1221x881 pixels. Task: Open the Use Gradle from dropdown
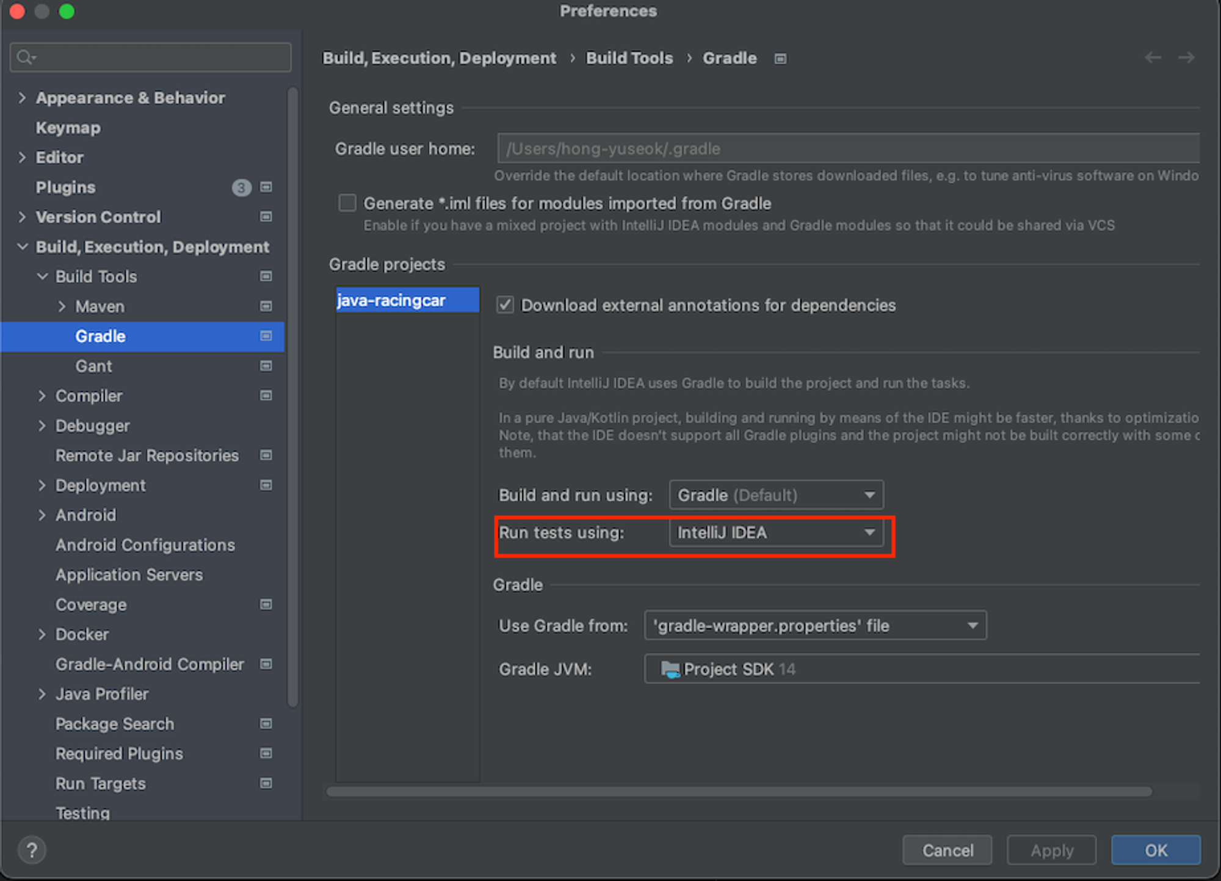pyautogui.click(x=815, y=626)
